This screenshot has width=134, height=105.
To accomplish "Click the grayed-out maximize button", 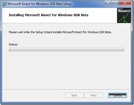I will click(115, 3).
